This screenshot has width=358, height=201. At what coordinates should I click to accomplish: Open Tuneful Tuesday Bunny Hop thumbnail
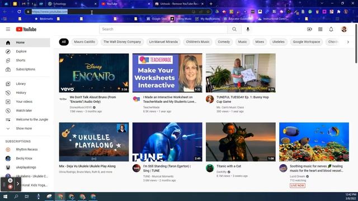241,73
